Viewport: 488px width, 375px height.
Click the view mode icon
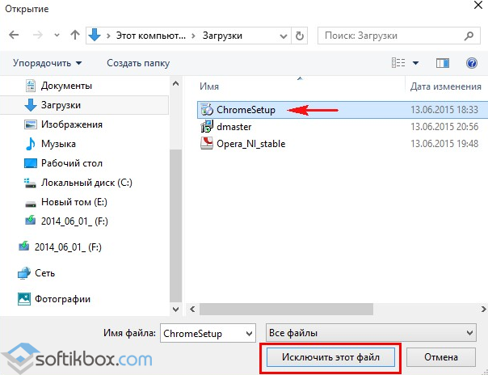click(398, 62)
